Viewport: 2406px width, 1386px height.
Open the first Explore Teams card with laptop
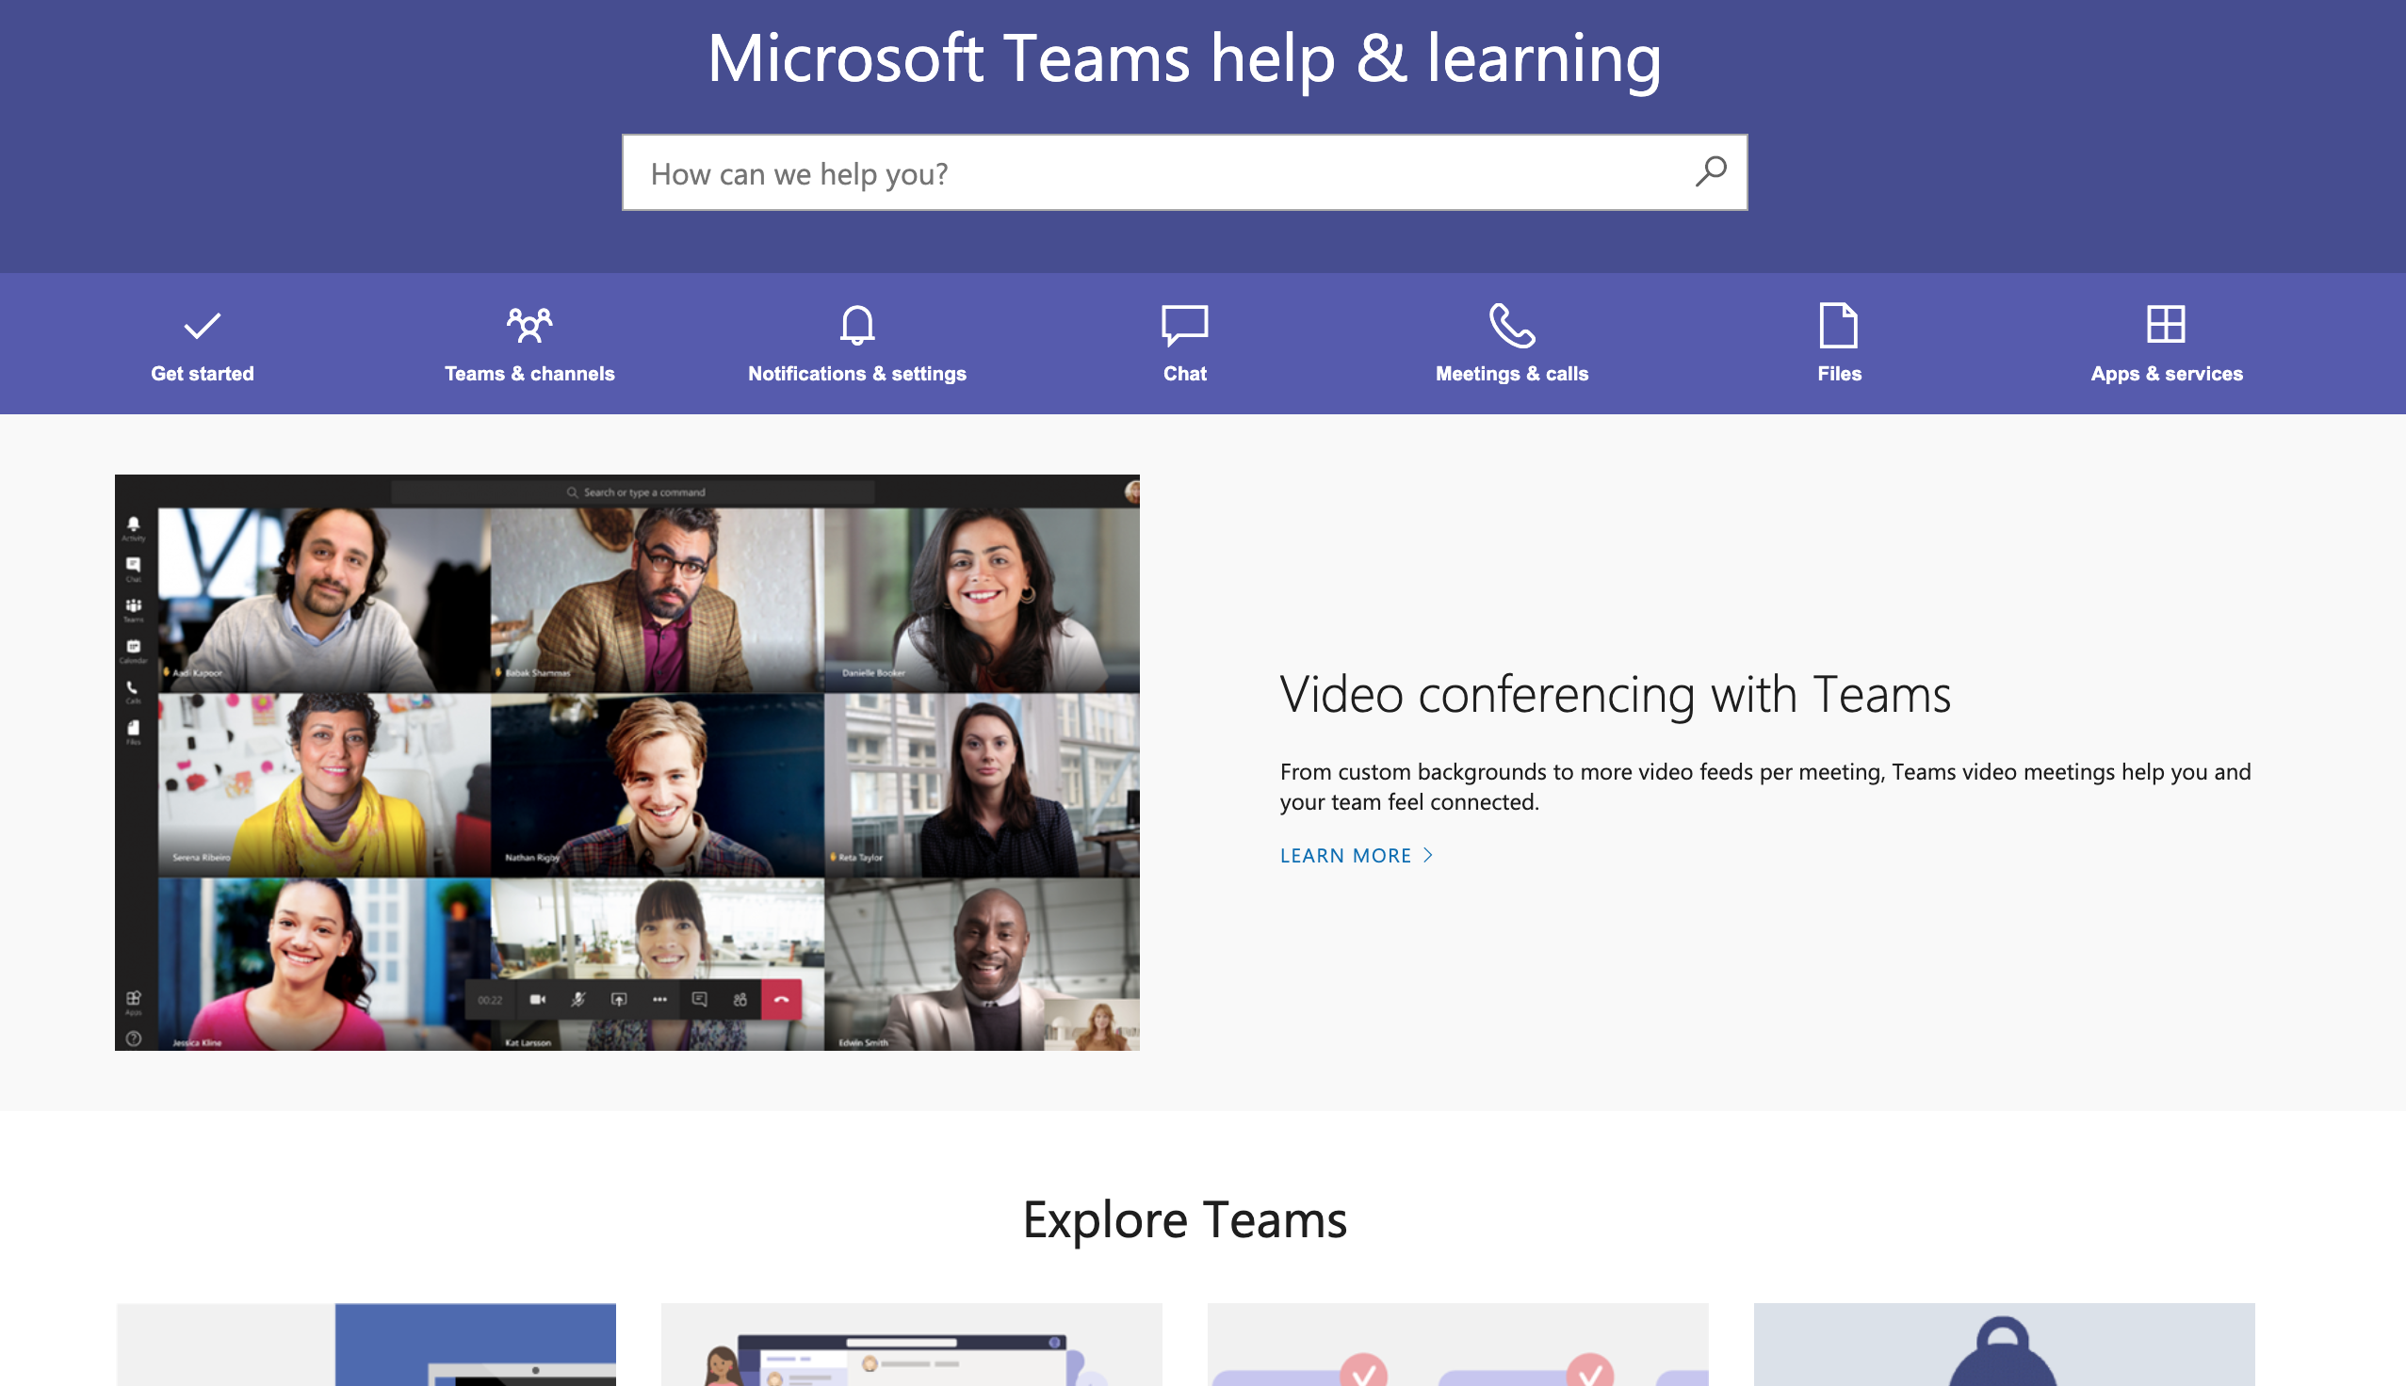tap(366, 1345)
